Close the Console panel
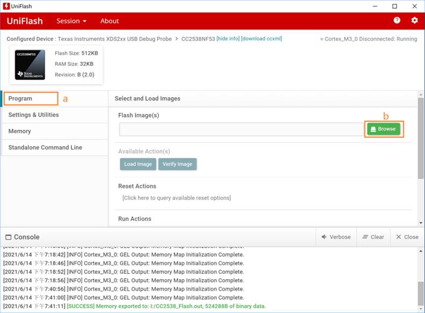425x313 pixels. 407,237
